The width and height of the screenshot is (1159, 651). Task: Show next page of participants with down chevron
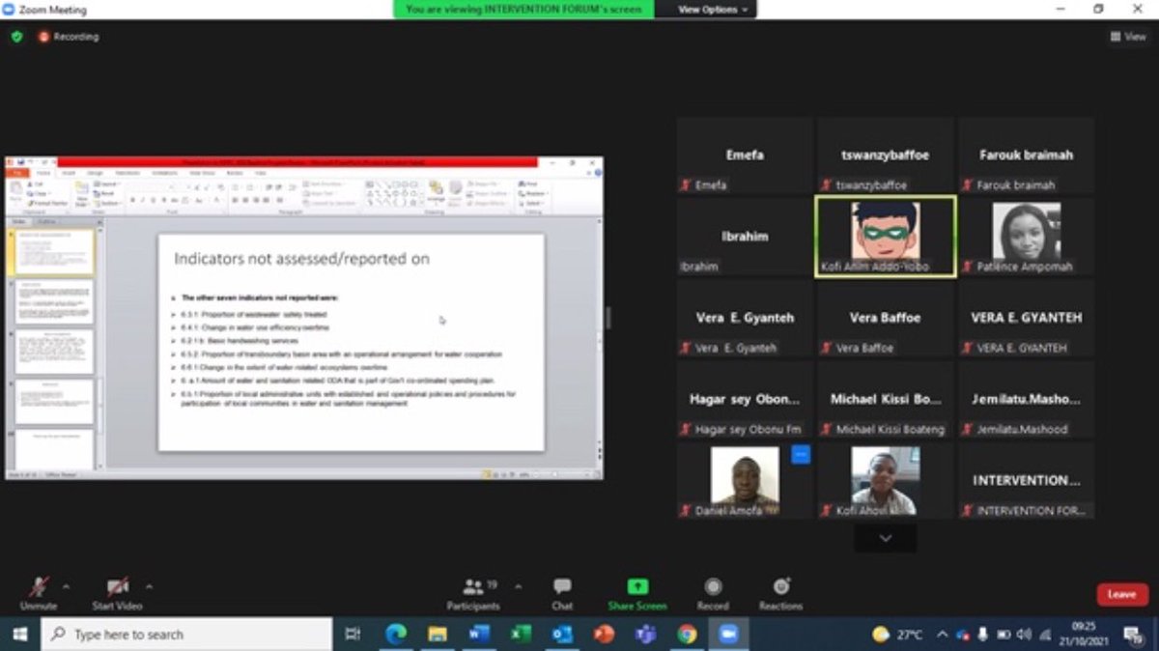pyautogui.click(x=886, y=538)
